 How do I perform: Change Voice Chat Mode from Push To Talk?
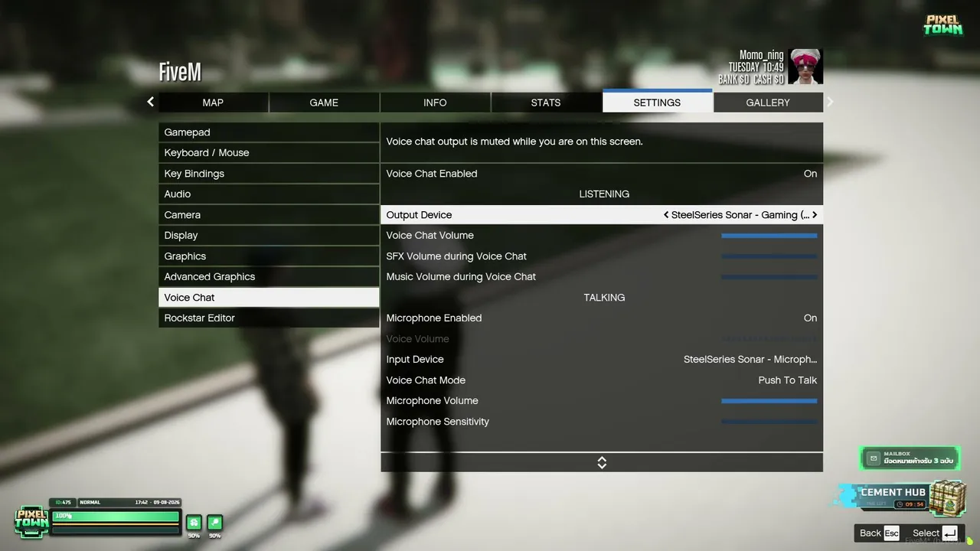point(602,380)
